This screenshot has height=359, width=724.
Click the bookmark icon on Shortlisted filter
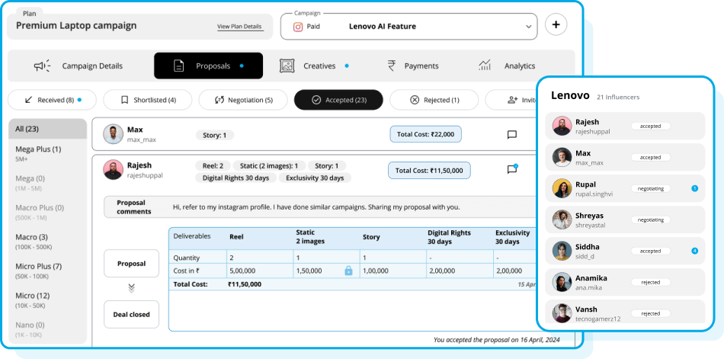(x=124, y=100)
